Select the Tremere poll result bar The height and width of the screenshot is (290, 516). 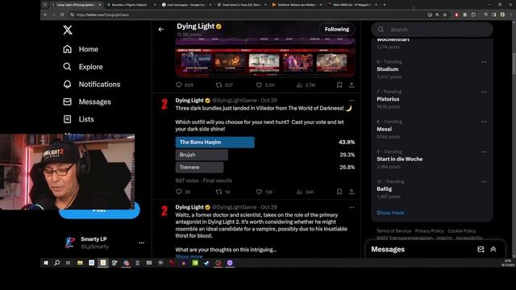point(199,168)
